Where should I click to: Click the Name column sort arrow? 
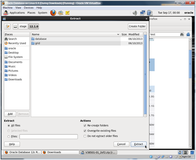[x=118, y=34]
